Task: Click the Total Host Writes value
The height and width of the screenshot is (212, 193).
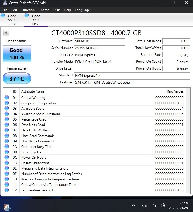Action: pyautogui.click(x=176, y=48)
